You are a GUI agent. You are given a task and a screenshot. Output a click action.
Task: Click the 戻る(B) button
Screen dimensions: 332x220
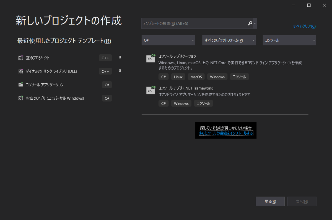click(270, 202)
